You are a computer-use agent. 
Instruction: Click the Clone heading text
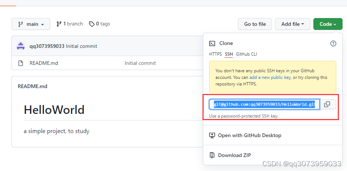point(226,43)
